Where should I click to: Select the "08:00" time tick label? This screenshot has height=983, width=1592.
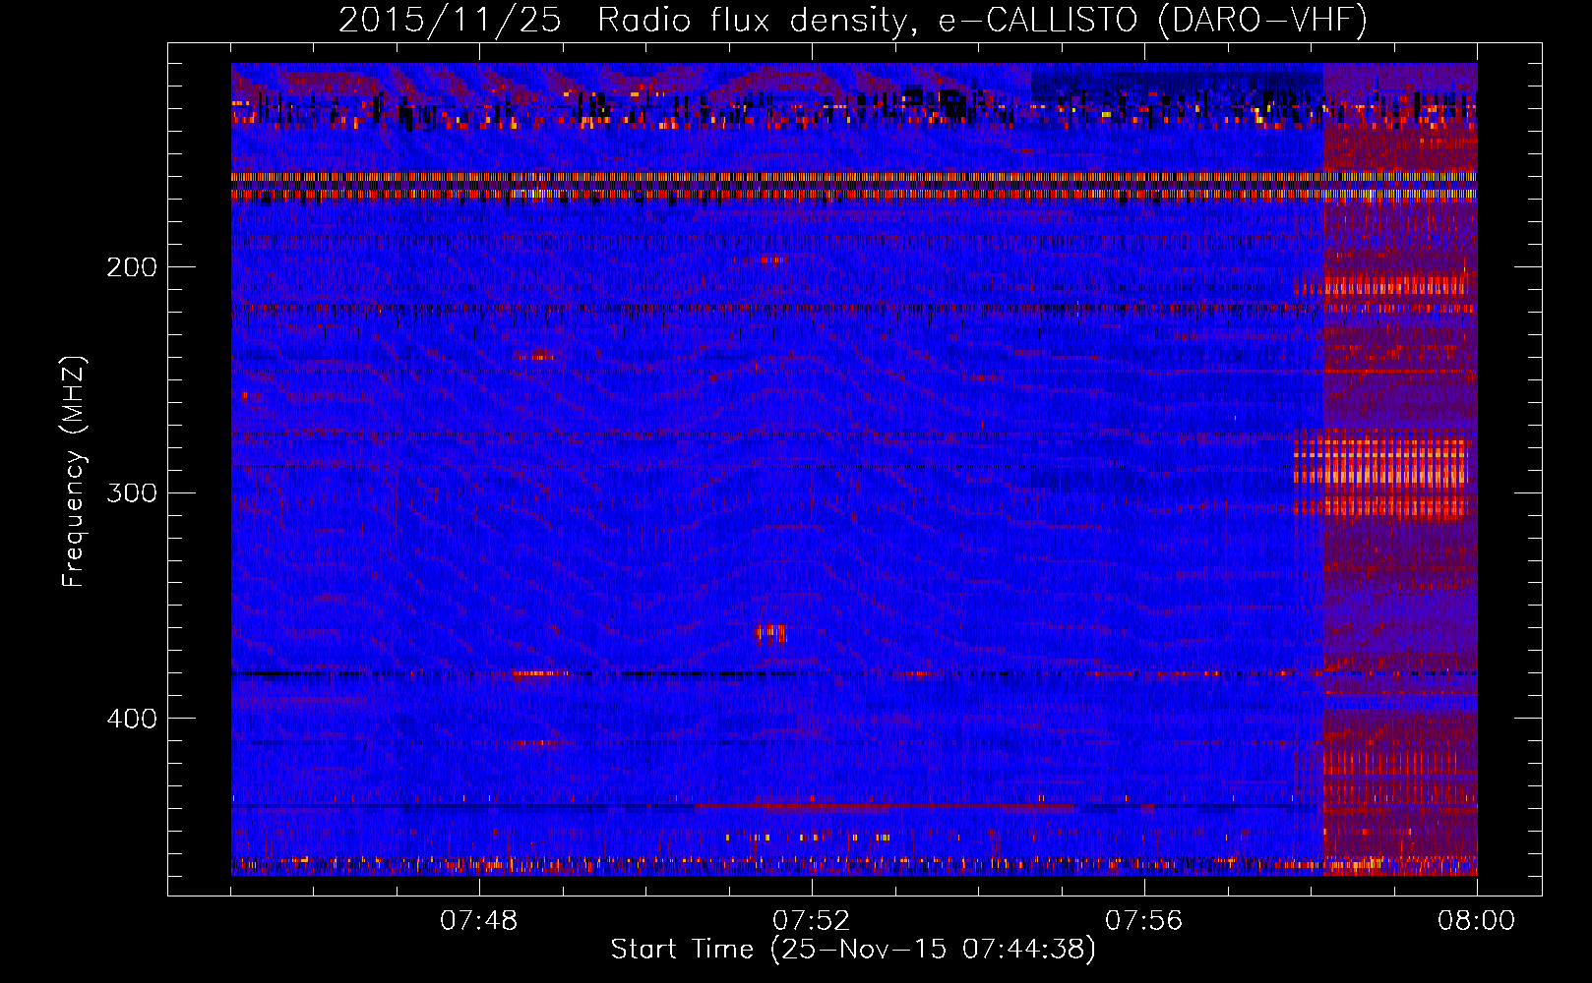click(1477, 921)
